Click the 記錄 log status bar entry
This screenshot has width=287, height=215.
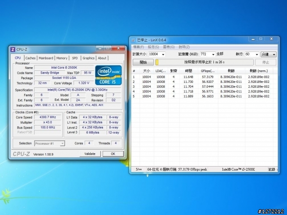(x=272, y=169)
